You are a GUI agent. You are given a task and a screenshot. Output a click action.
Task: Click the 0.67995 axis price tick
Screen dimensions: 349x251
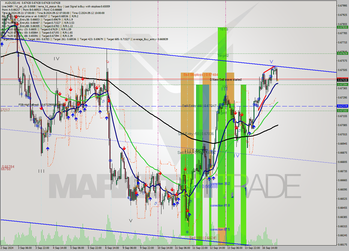342,5
